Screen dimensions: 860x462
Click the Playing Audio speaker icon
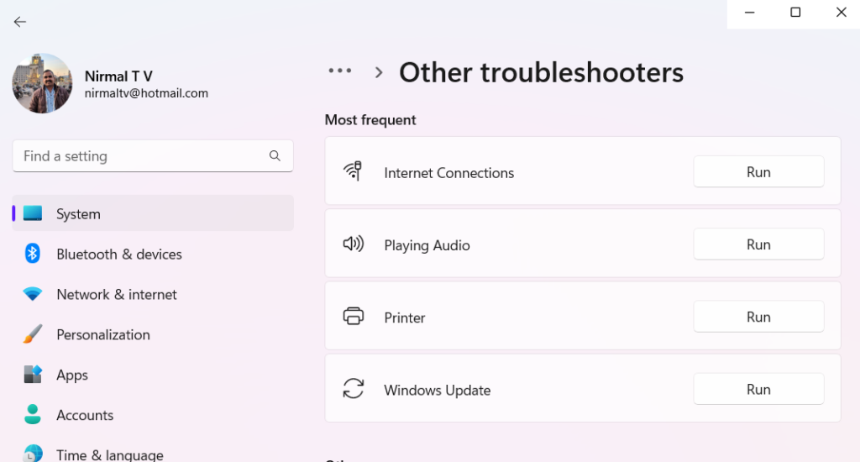click(354, 244)
